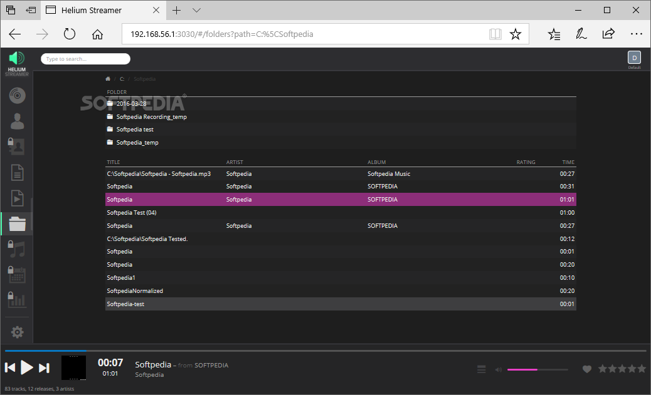
Task: Rate the current track five stars
Action: pos(642,369)
